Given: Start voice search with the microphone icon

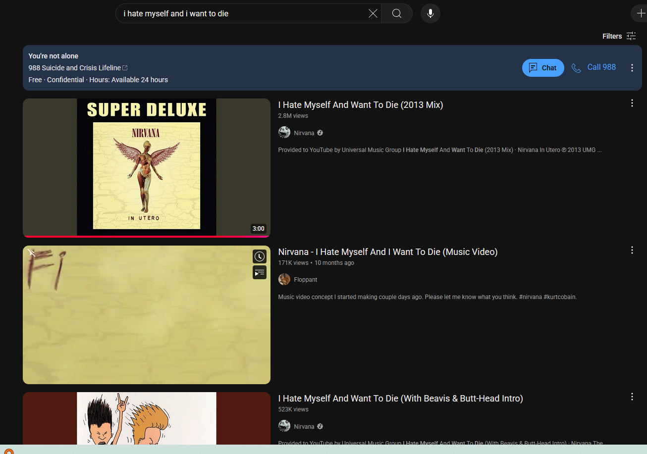Looking at the screenshot, I should [x=431, y=13].
